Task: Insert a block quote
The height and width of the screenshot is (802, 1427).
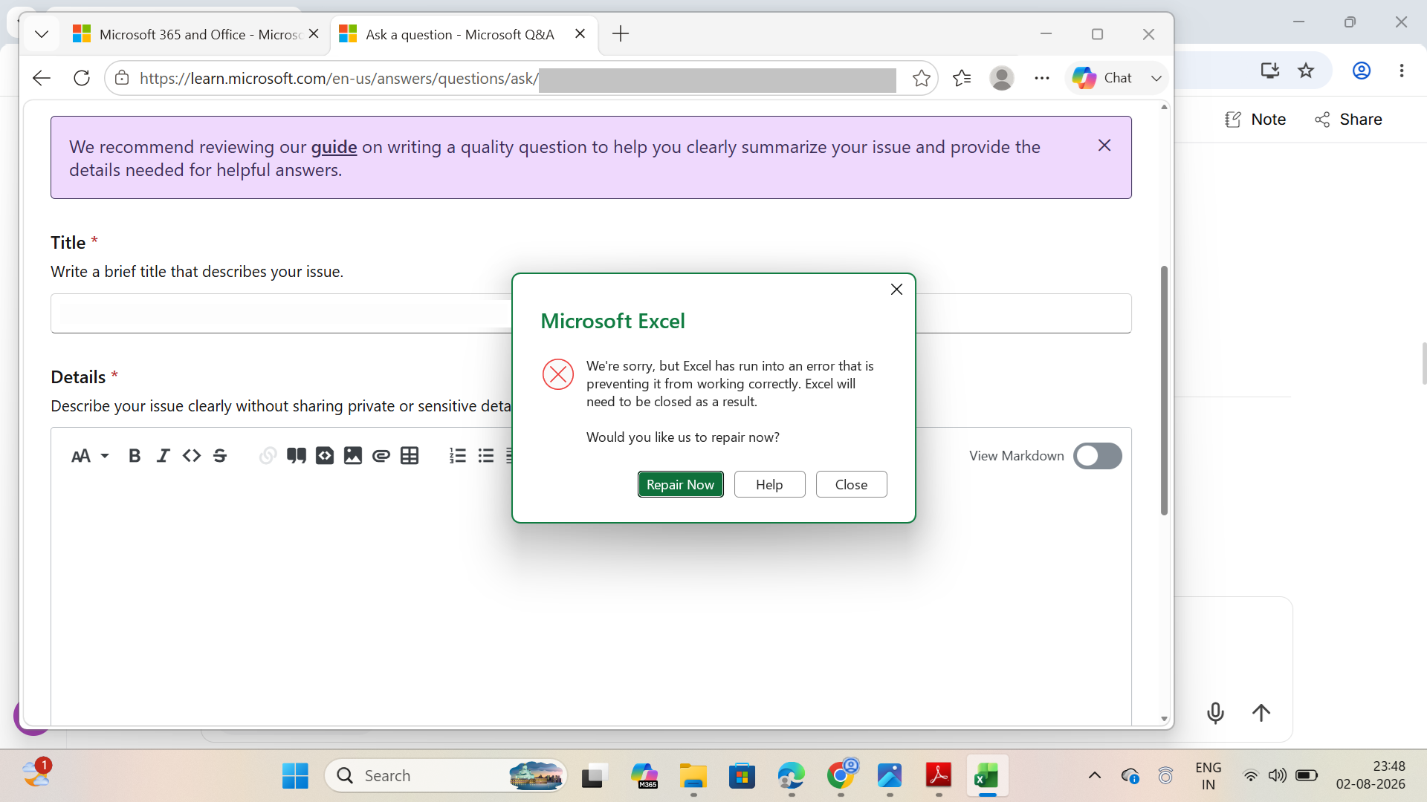Action: 297,456
